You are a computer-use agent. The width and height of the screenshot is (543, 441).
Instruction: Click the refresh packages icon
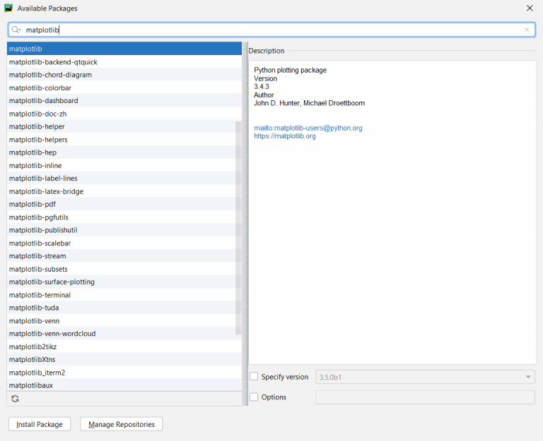pyautogui.click(x=15, y=399)
